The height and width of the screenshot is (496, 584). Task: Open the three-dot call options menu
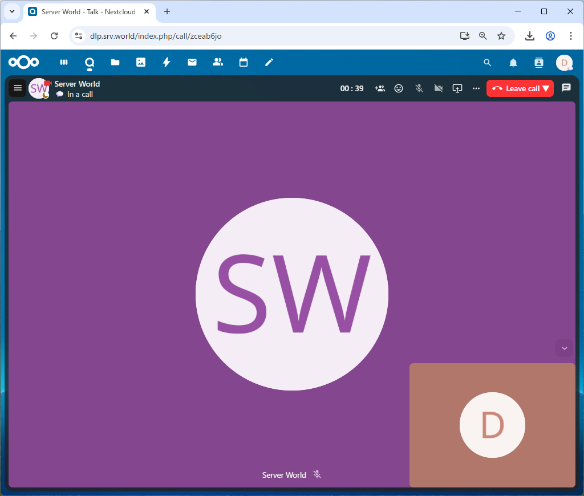pyautogui.click(x=476, y=88)
